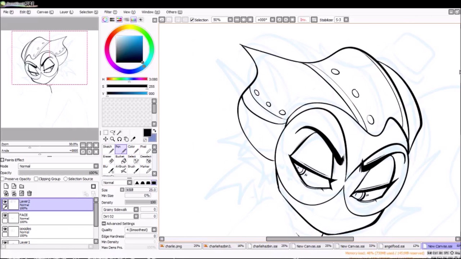Hide Layer2 using its eye icon
The image size is (461, 259).
5,202
